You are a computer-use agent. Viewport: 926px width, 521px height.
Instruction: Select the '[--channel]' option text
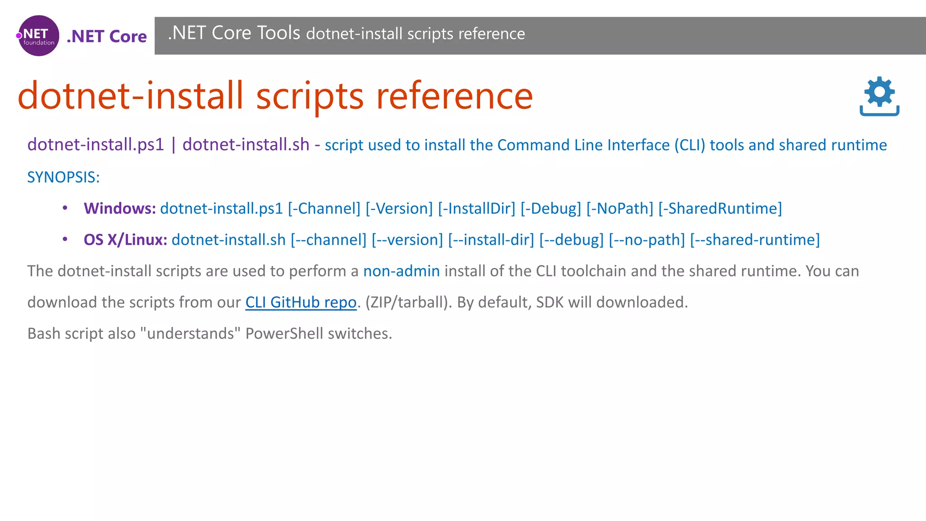(328, 240)
